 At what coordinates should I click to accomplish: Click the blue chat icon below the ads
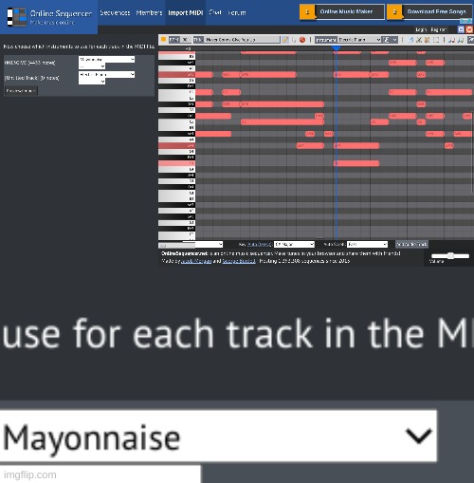(x=461, y=29)
